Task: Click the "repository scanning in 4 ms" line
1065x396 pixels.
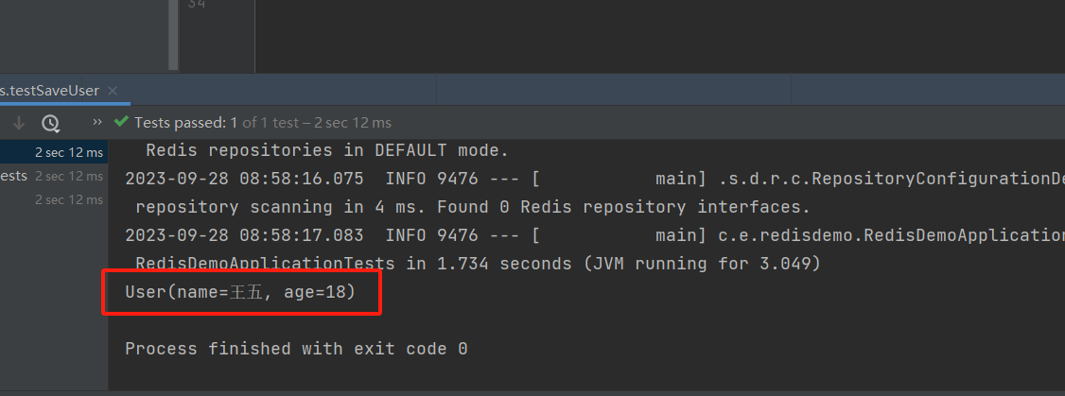Action: tap(473, 207)
